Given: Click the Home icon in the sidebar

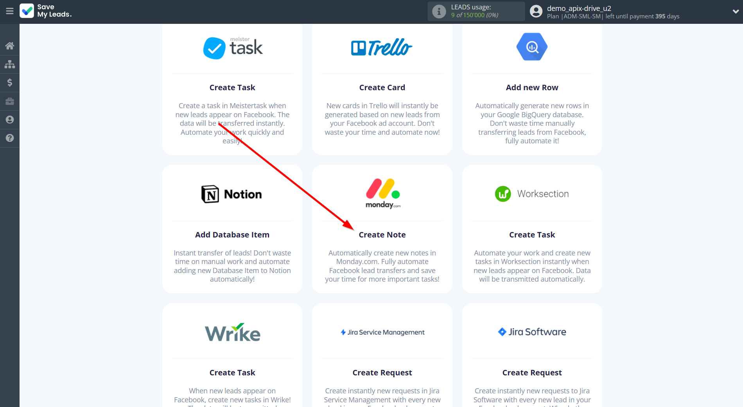Looking at the screenshot, I should coord(9,45).
